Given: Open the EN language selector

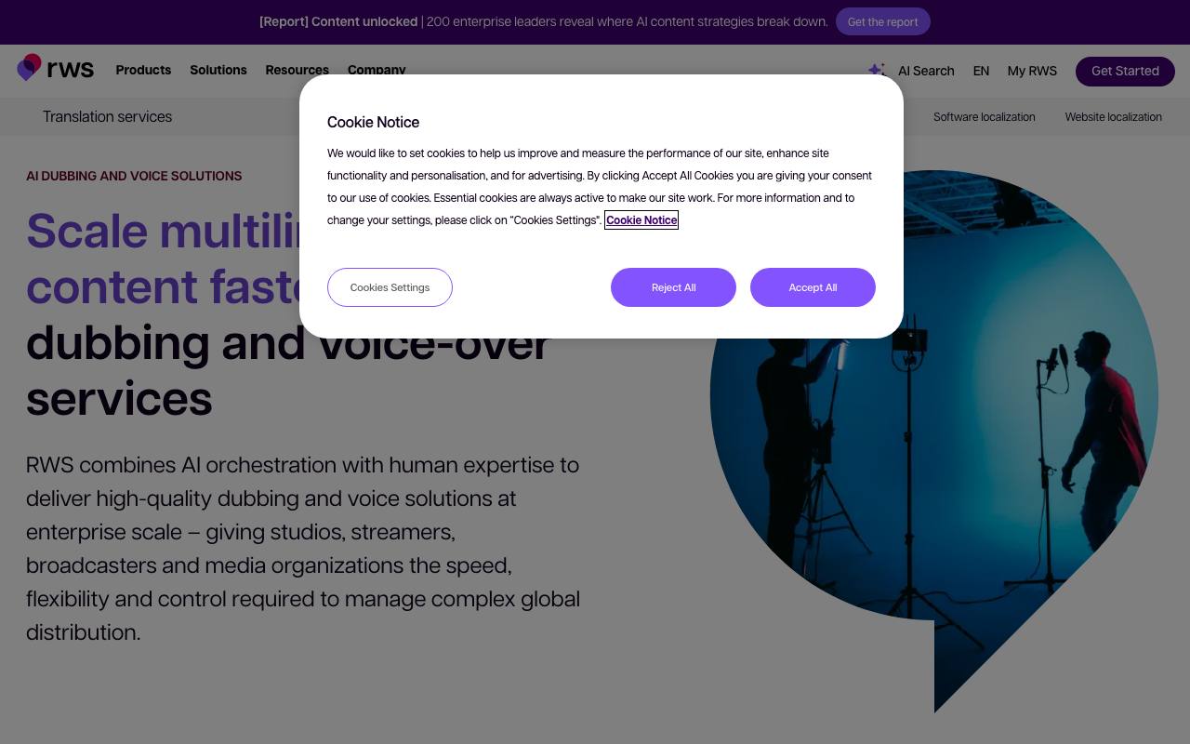Looking at the screenshot, I should 981,71.
